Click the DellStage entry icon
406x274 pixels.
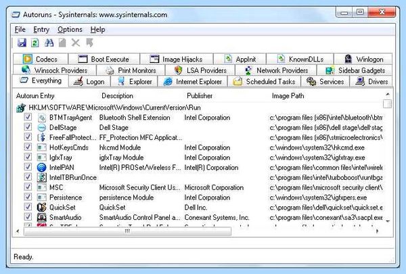[42, 128]
